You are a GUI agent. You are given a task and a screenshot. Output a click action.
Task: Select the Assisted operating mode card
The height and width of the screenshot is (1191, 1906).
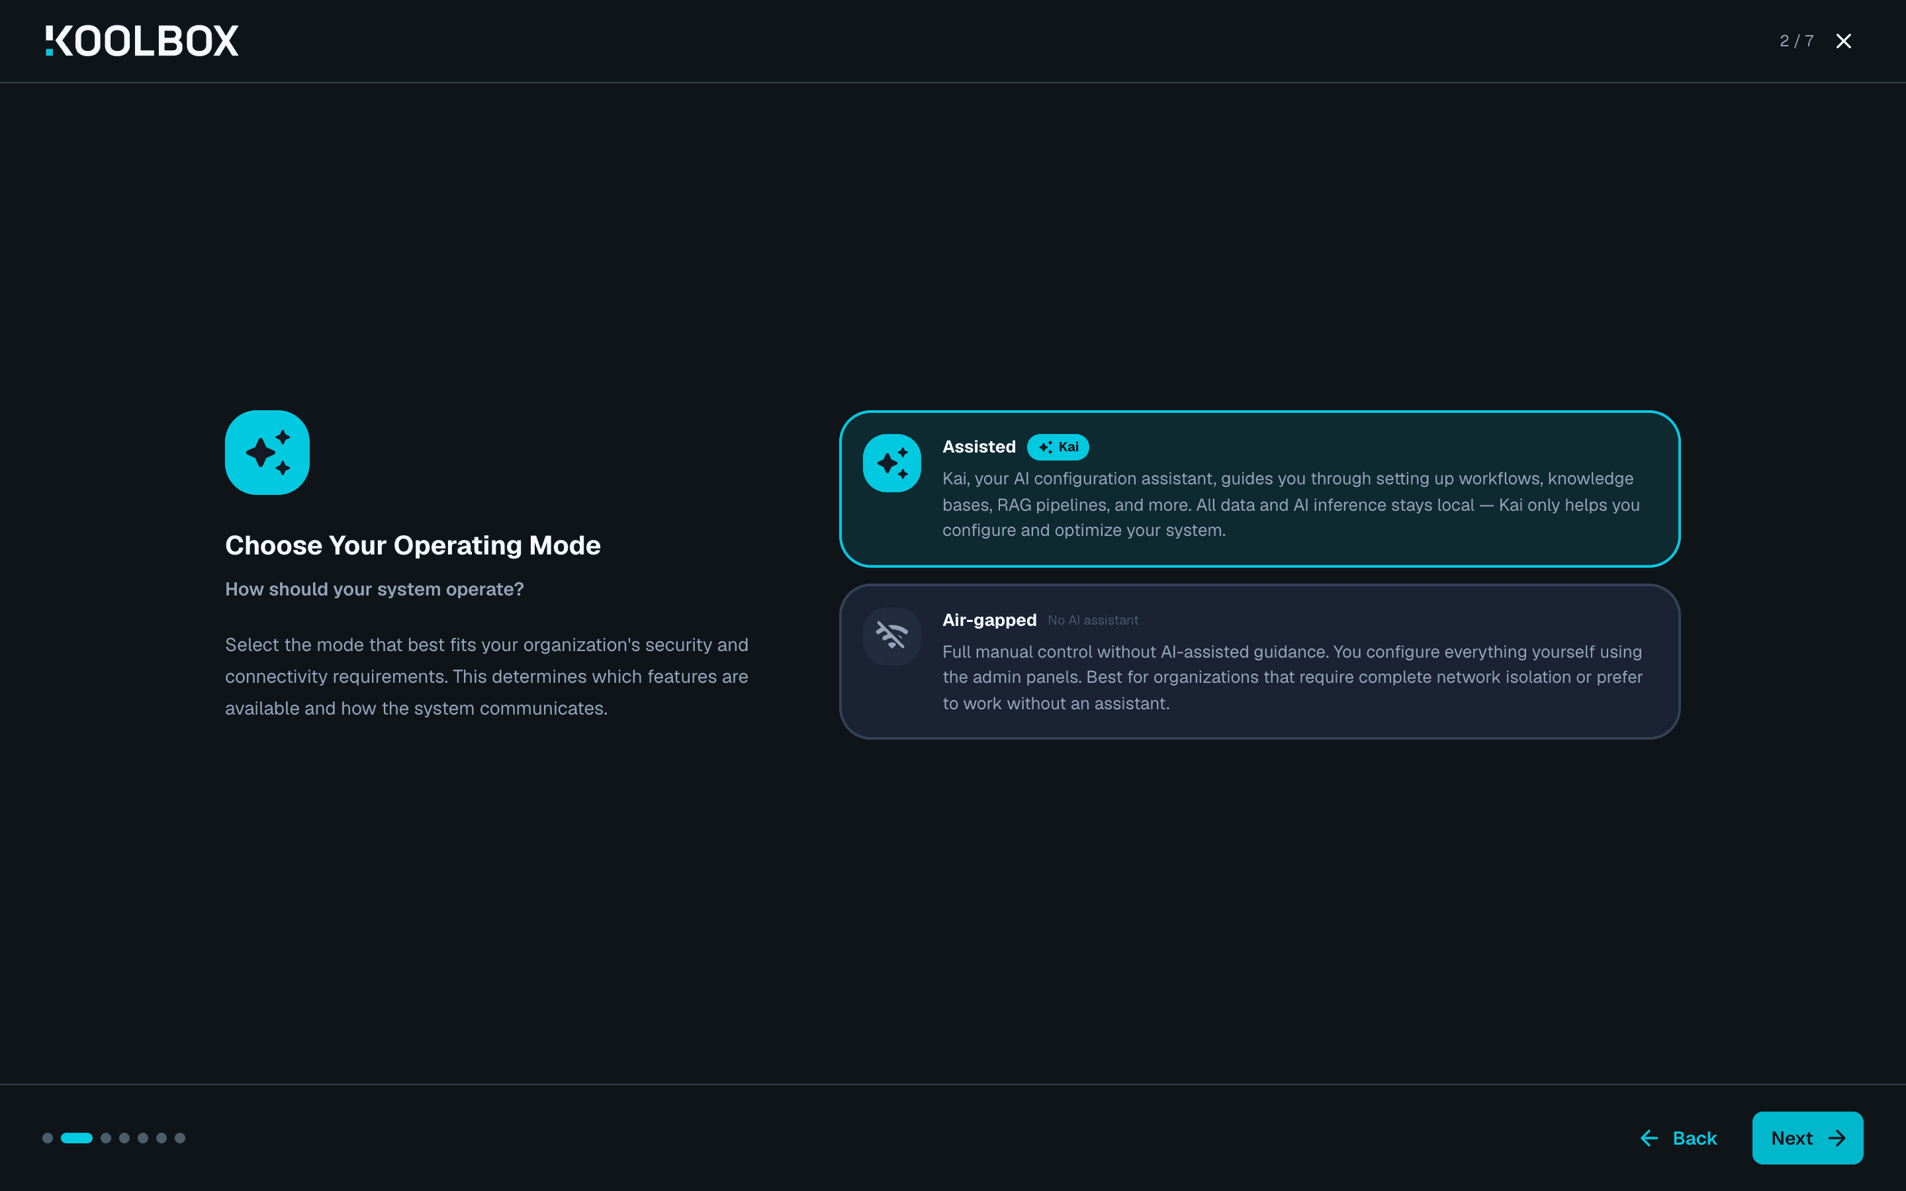tap(1259, 488)
